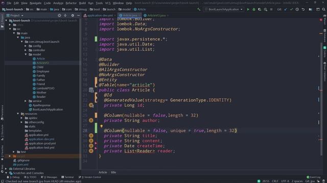Open the Debug tool window
This screenshot has width=327, height=183.
click(14, 177)
